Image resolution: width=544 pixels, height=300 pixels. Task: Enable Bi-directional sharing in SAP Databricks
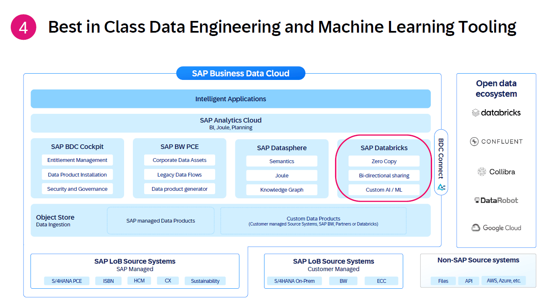(384, 175)
